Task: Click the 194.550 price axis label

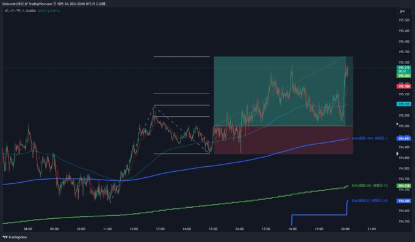Action: click(404, 221)
